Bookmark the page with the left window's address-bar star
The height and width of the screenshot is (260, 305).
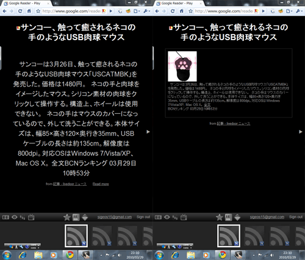click(38, 11)
